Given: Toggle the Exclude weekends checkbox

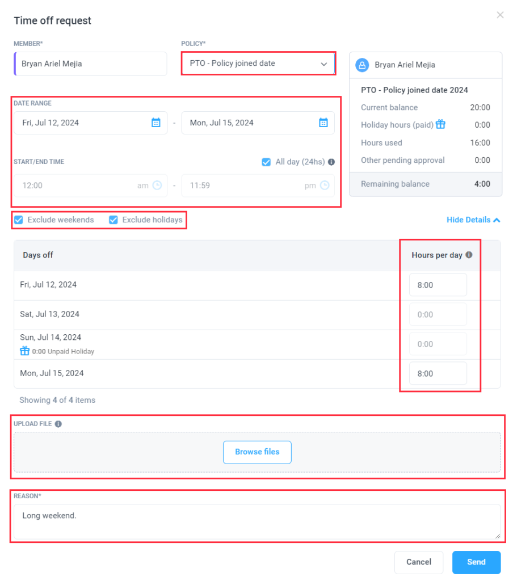Looking at the screenshot, I should click(19, 220).
